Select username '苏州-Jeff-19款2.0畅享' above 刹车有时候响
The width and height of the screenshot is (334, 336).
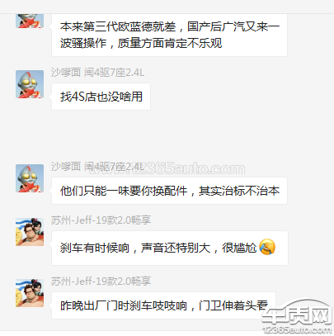click(x=101, y=220)
